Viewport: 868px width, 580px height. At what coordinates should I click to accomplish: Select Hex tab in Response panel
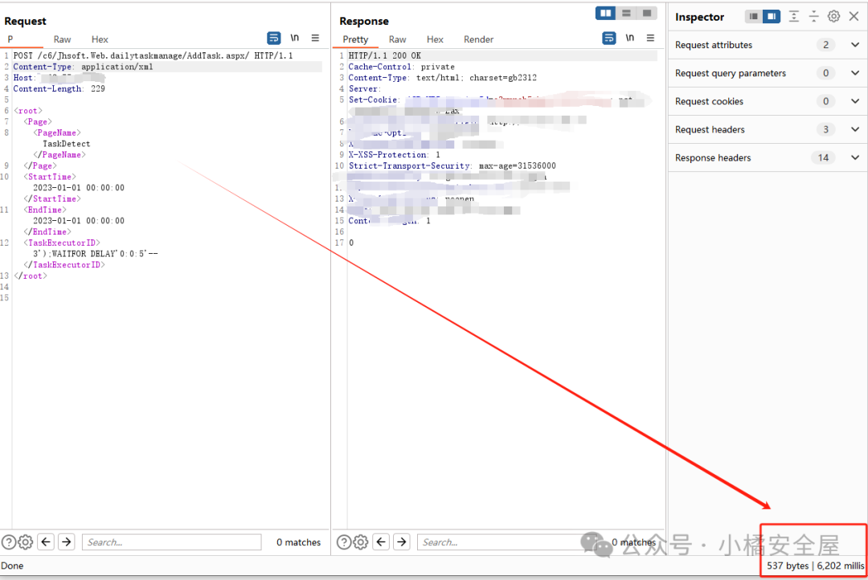435,39
